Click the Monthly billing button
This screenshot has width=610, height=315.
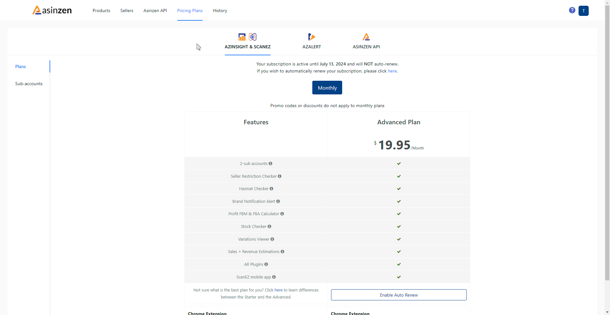[327, 88]
